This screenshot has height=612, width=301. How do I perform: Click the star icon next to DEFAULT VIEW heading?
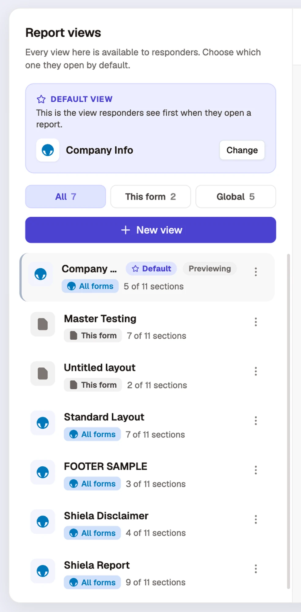(x=41, y=99)
